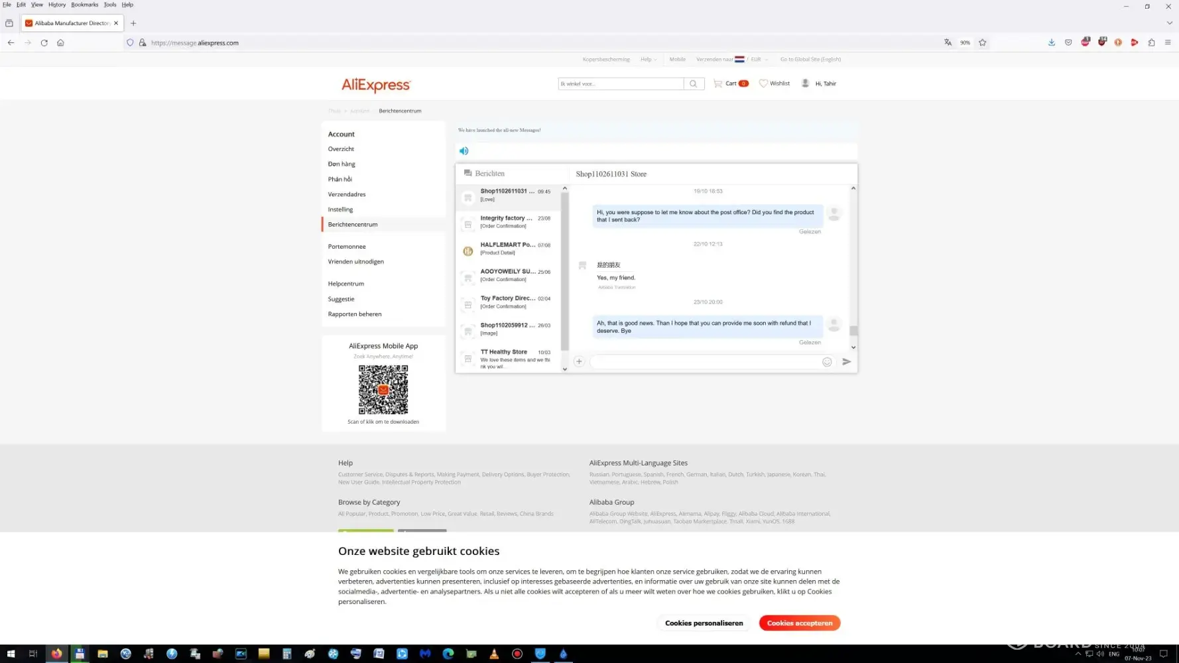Send the chat message with arrow icon
This screenshot has width=1179, height=663.
(846, 361)
